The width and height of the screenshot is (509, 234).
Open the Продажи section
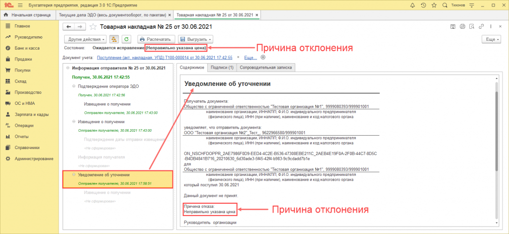[x=23, y=60]
